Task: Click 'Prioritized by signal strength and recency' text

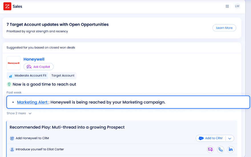Action: click(x=37, y=31)
